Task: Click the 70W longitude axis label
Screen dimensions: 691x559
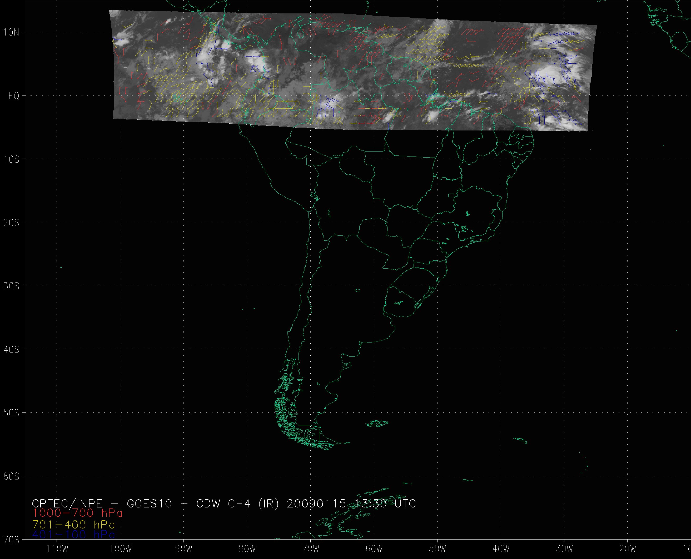Action: (x=311, y=549)
